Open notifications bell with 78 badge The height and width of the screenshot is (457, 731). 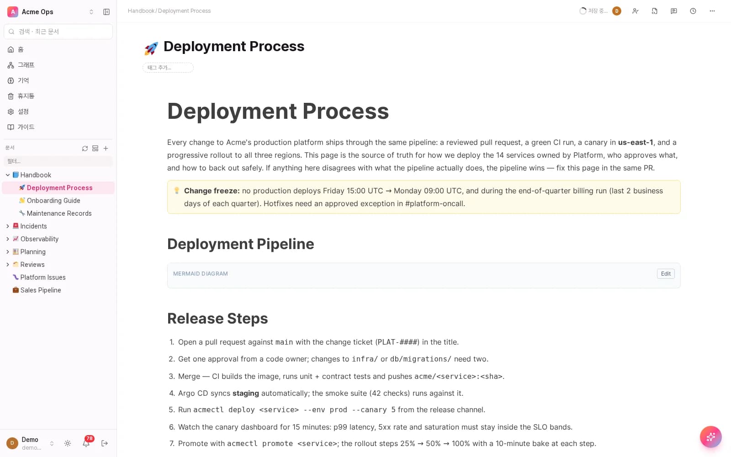86,443
